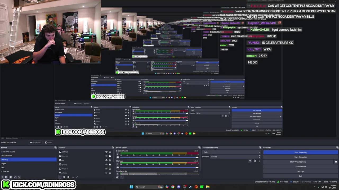Lock the AR KICK source
Screen dimensions: 339x190
pyautogui.click(x=110, y=152)
